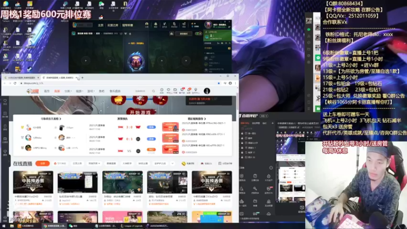Click the Douyu search magnifier icon

pyautogui.click(x=154, y=91)
